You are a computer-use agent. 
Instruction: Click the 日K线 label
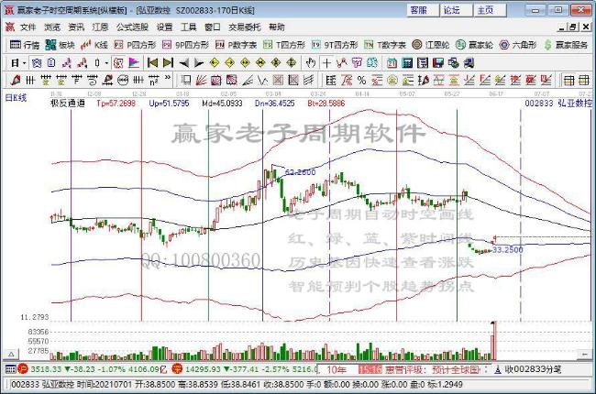16,98
